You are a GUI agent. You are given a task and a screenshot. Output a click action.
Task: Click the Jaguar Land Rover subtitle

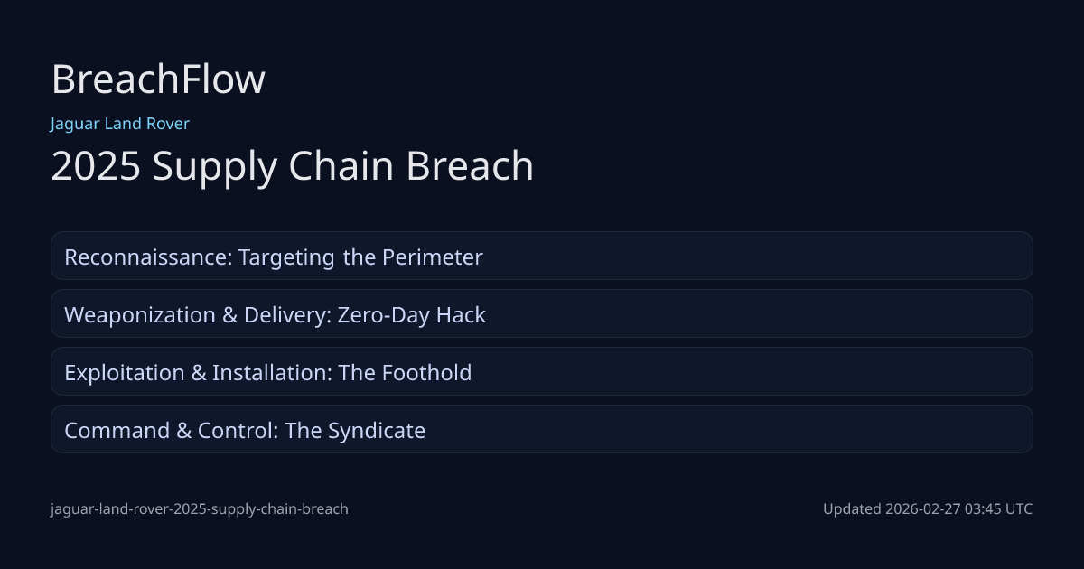120,124
